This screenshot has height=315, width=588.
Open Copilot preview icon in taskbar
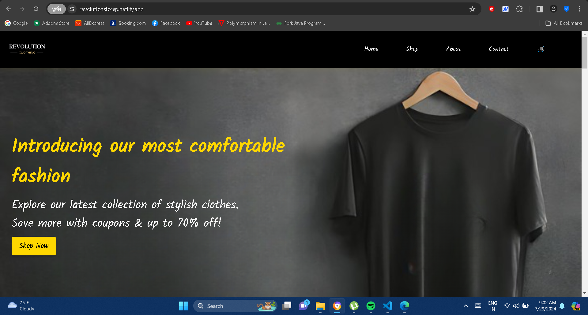click(576, 306)
